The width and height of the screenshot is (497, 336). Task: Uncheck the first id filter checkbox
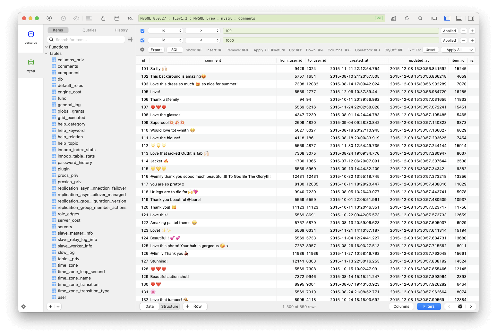142,31
